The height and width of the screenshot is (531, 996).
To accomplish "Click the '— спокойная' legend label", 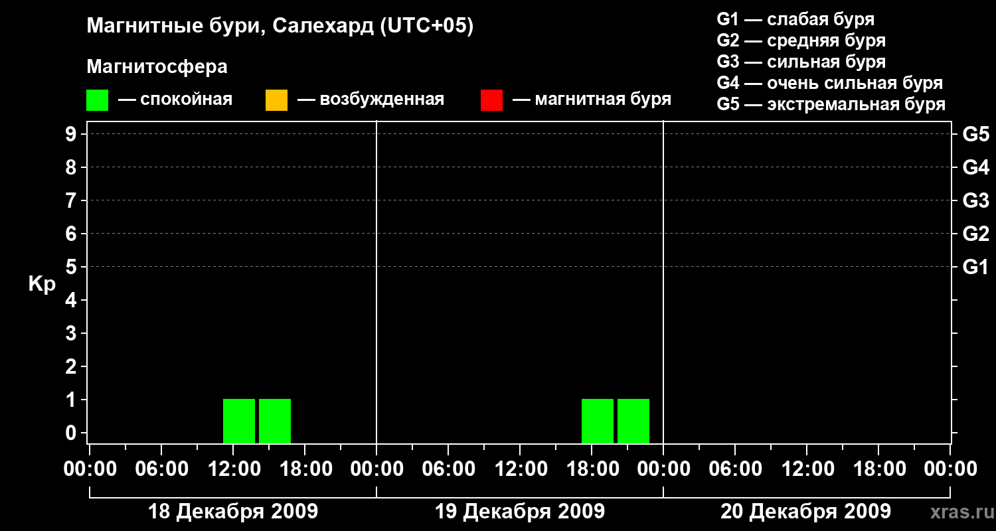I will pos(175,100).
